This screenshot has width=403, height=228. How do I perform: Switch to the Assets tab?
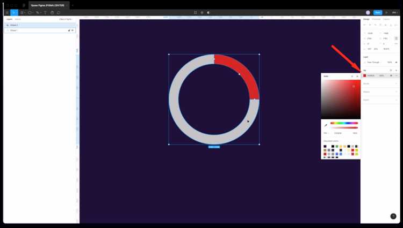(x=18, y=19)
